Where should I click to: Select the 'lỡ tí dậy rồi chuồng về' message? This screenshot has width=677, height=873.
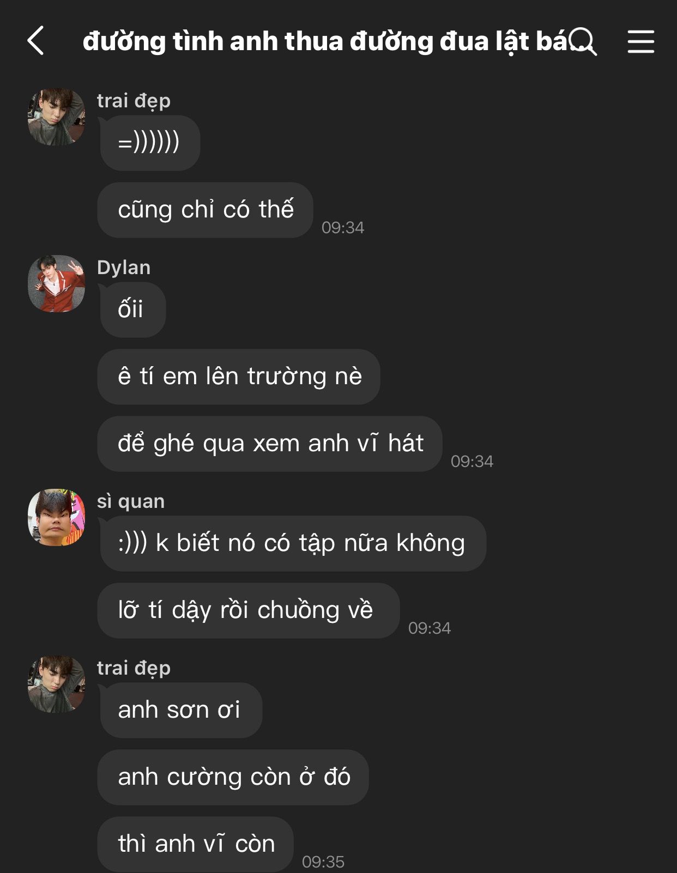click(249, 610)
